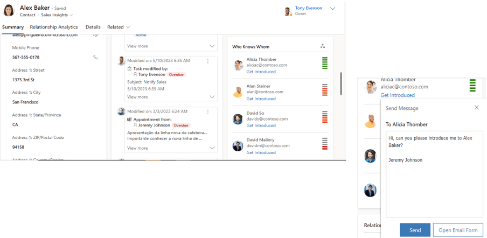Click Alicia Thomber's green connection strength bars
This screenshot has height=238, width=487.
tap(325, 63)
